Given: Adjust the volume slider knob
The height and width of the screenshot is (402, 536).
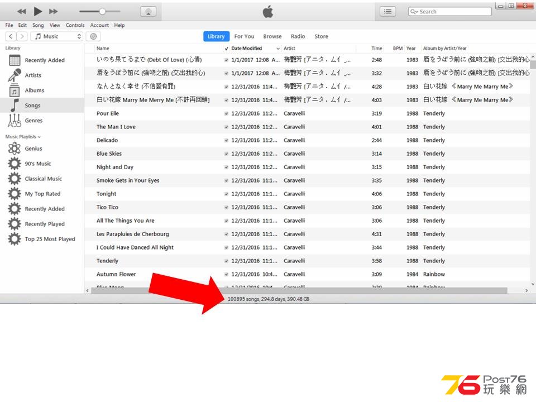Looking at the screenshot, I should (x=102, y=11).
